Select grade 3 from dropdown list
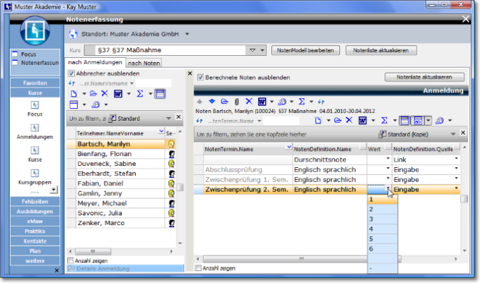The height and width of the screenshot is (283, 480). 382,219
